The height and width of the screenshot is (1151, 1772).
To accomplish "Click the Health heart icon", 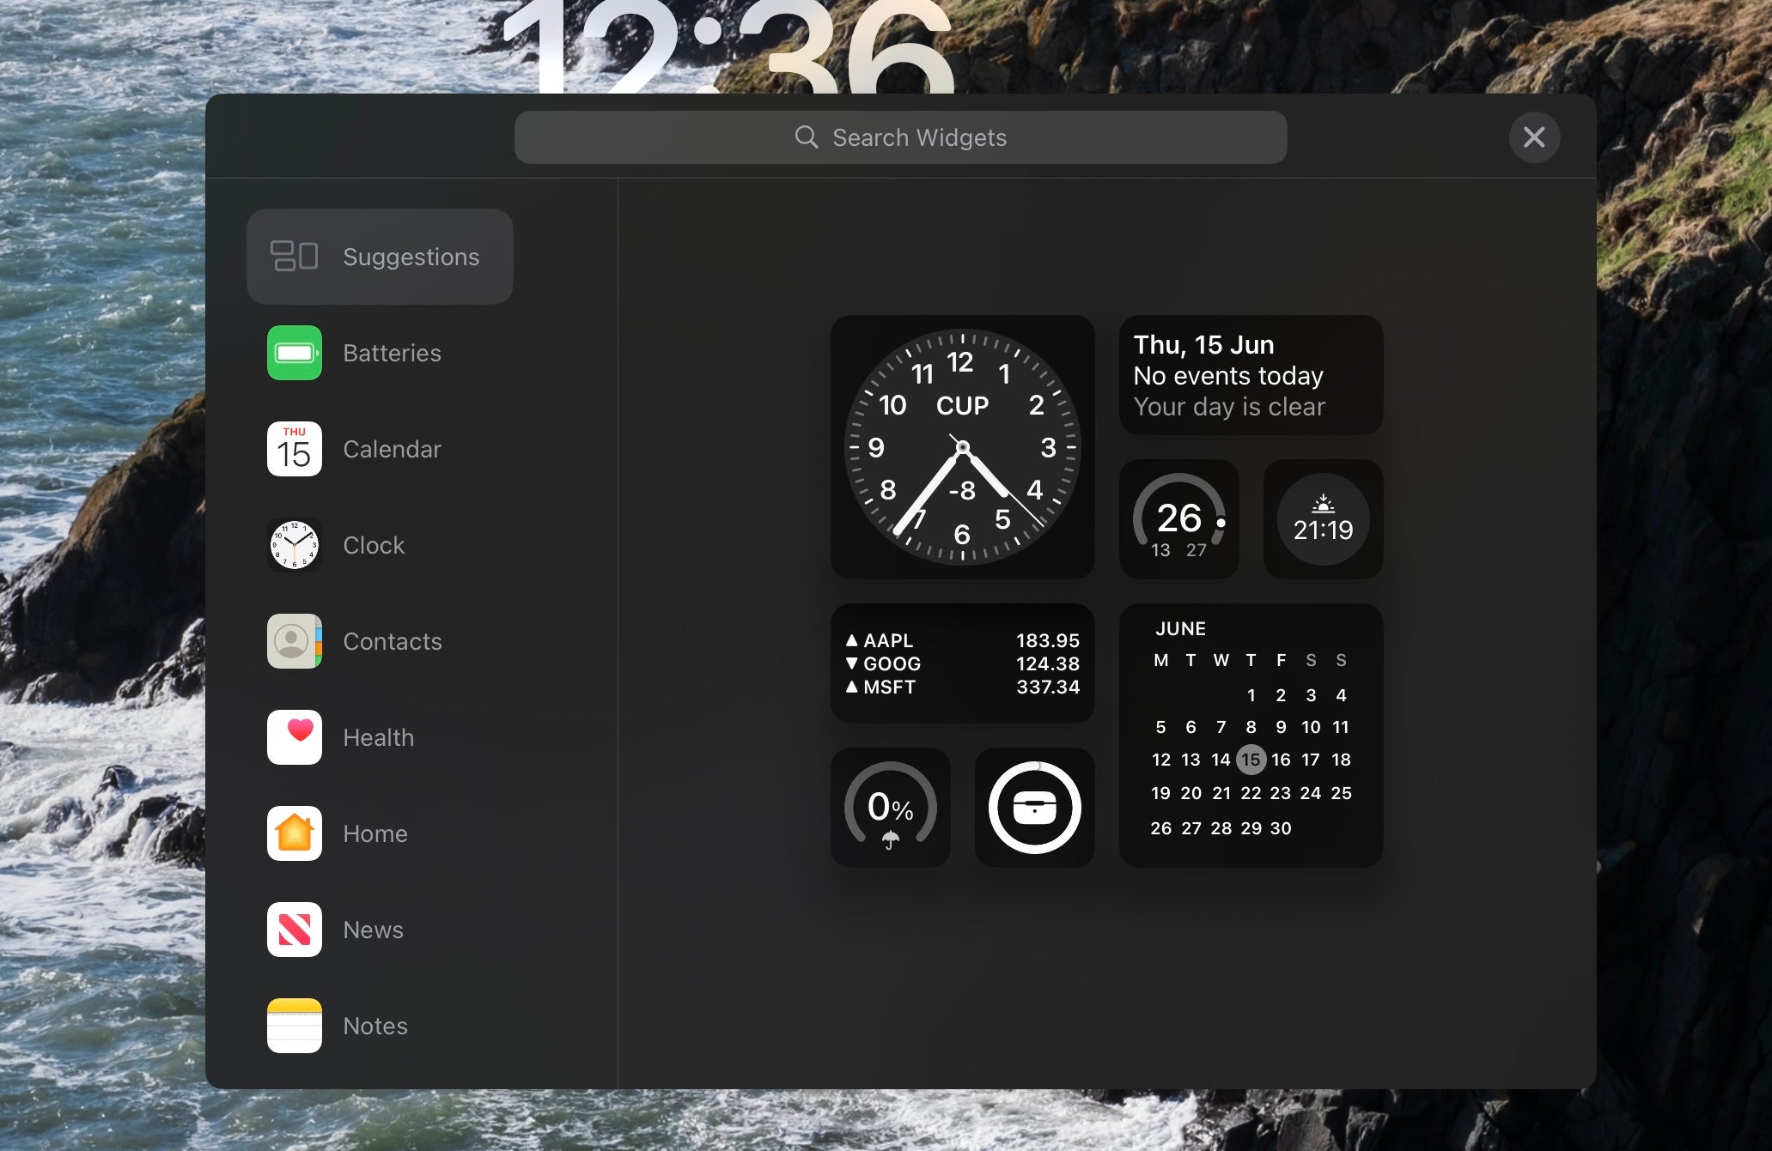I will 295,737.
